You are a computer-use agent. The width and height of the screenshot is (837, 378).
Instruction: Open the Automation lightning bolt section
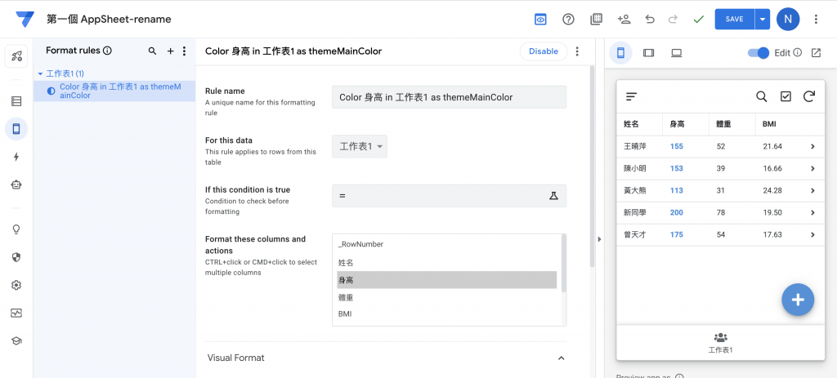(16, 157)
